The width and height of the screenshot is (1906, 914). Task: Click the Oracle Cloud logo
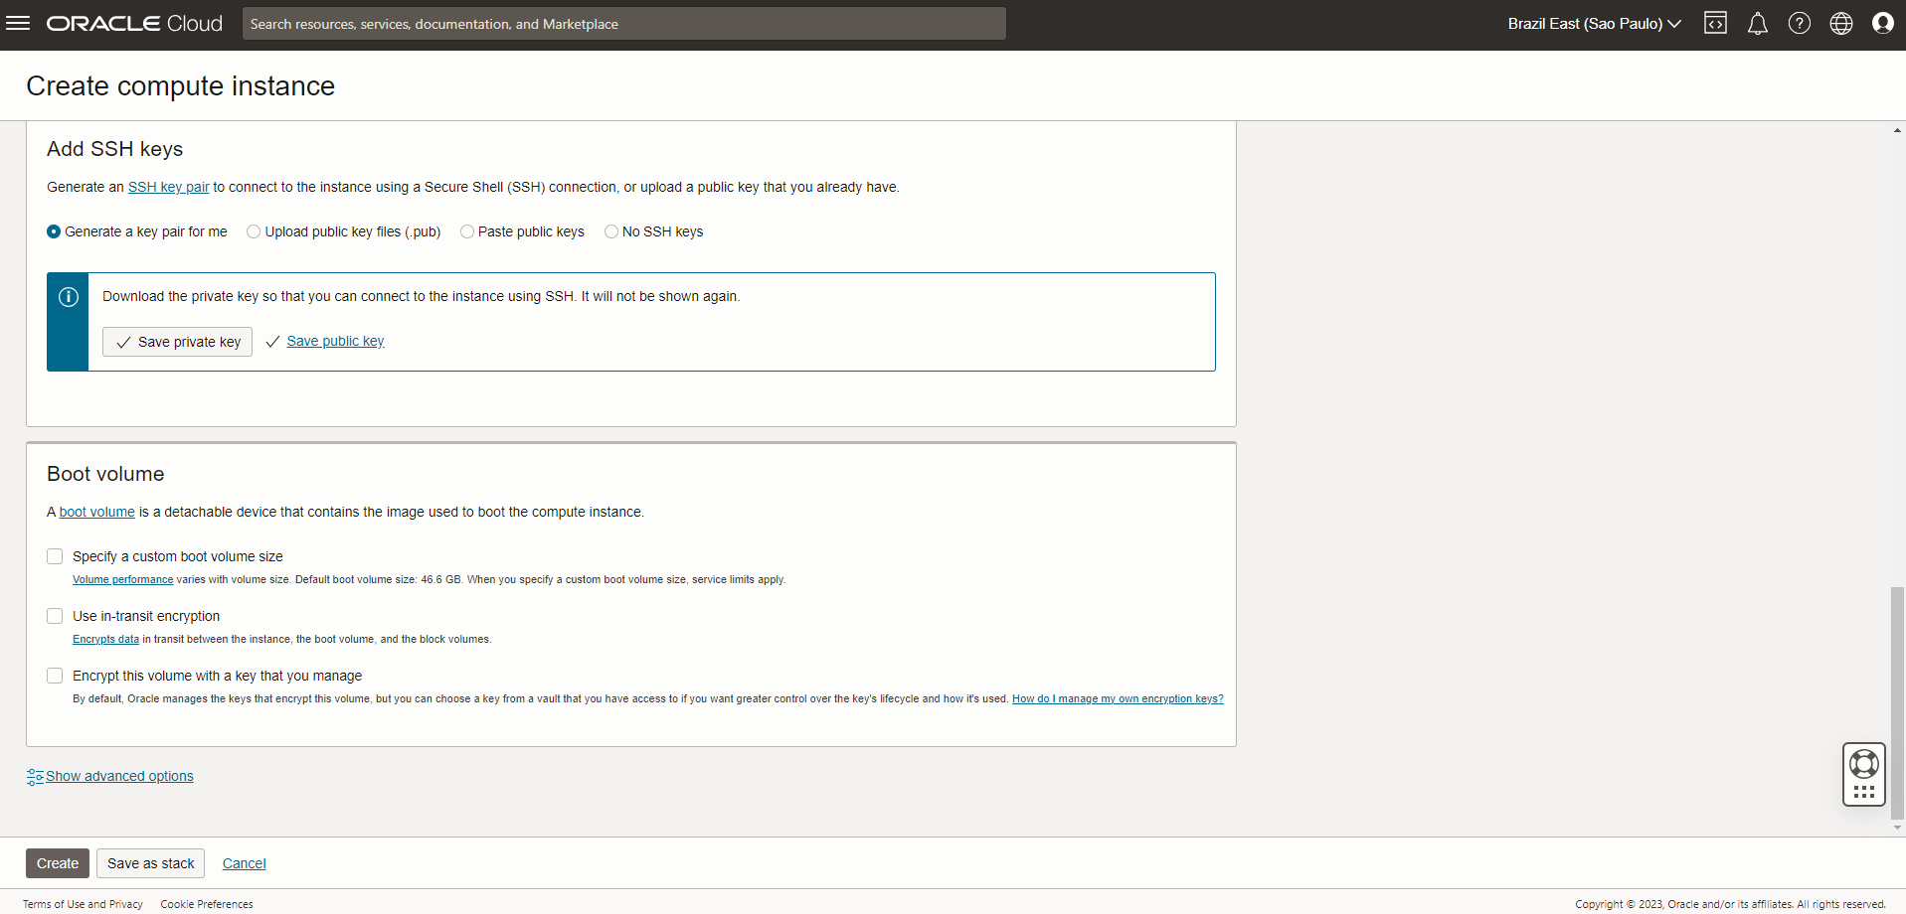(x=134, y=23)
